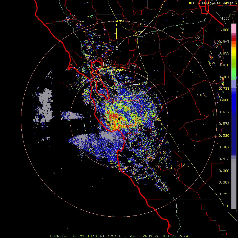238x238 pixels.
Task: Click the DCC product label
Action: click(x=232, y=16)
